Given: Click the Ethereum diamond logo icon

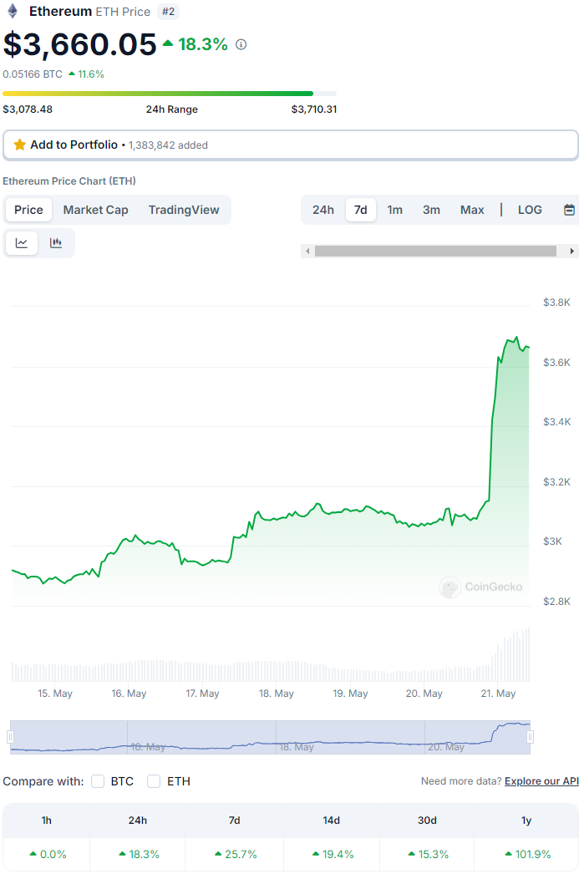Looking at the screenshot, I should tap(13, 11).
